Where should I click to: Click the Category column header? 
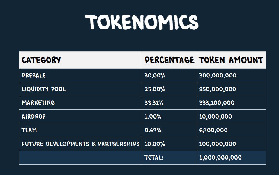41,60
